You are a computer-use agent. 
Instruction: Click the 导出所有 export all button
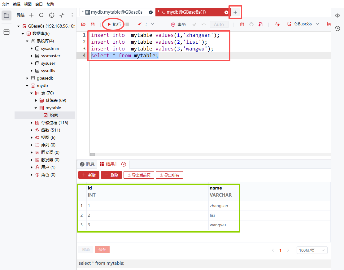pyautogui.click(x=169, y=175)
